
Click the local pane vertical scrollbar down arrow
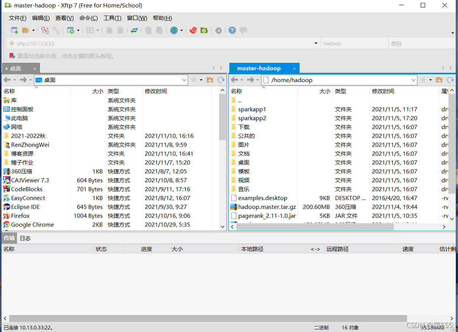click(222, 227)
